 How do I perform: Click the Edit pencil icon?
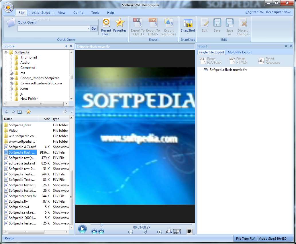205,23
